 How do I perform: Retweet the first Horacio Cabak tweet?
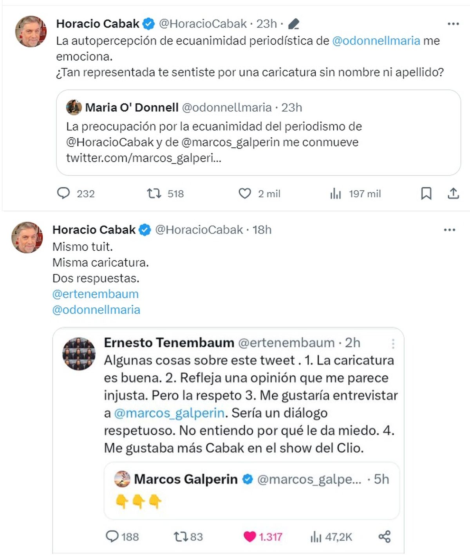coord(154,194)
